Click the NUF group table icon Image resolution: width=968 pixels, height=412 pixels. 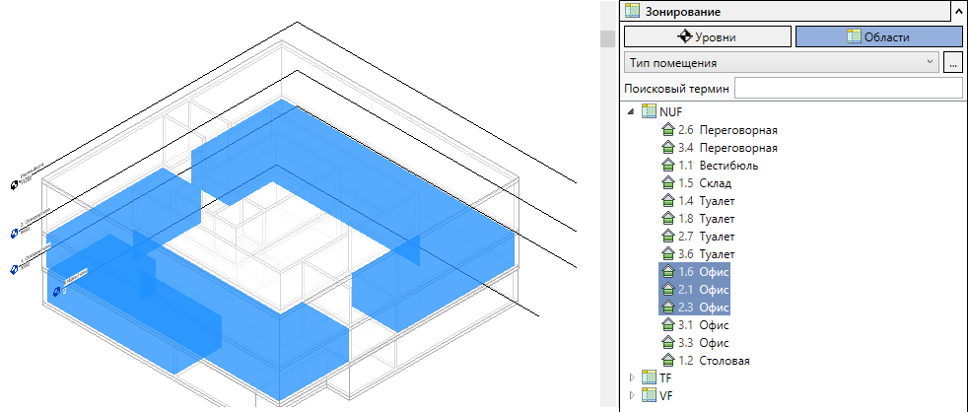click(649, 111)
